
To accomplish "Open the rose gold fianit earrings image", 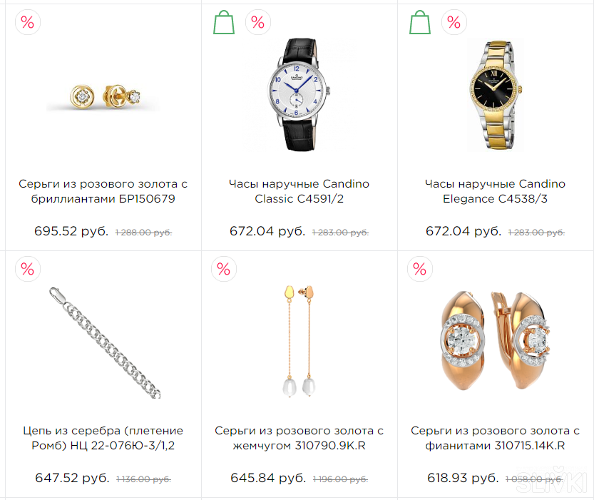I will [x=496, y=341].
